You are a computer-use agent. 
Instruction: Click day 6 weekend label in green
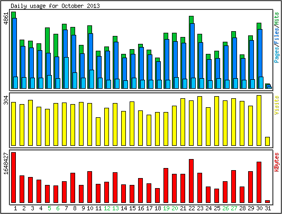point(58,208)
